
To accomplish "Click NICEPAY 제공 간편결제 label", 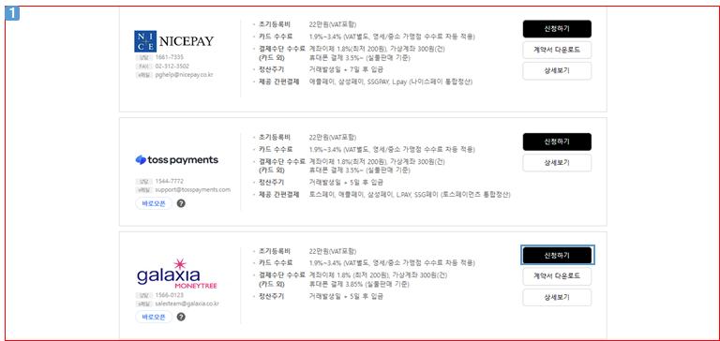I will [x=278, y=82].
